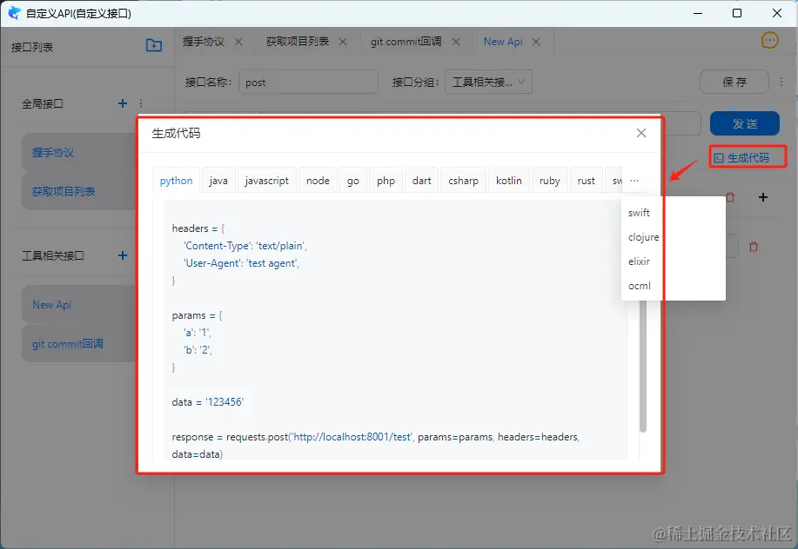Select the php code tab

point(386,181)
